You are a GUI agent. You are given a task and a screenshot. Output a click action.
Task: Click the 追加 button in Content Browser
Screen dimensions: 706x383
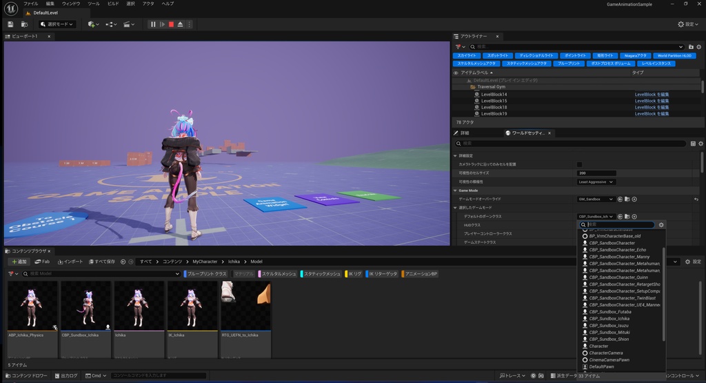point(19,262)
